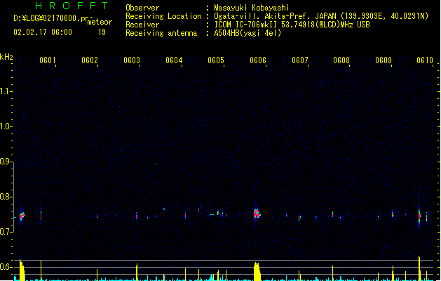Click the 0609 time marker
The width and height of the screenshot is (441, 281).
(384, 60)
